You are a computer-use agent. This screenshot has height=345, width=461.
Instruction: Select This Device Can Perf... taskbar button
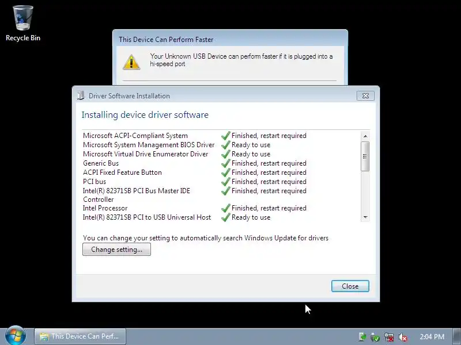click(80, 336)
